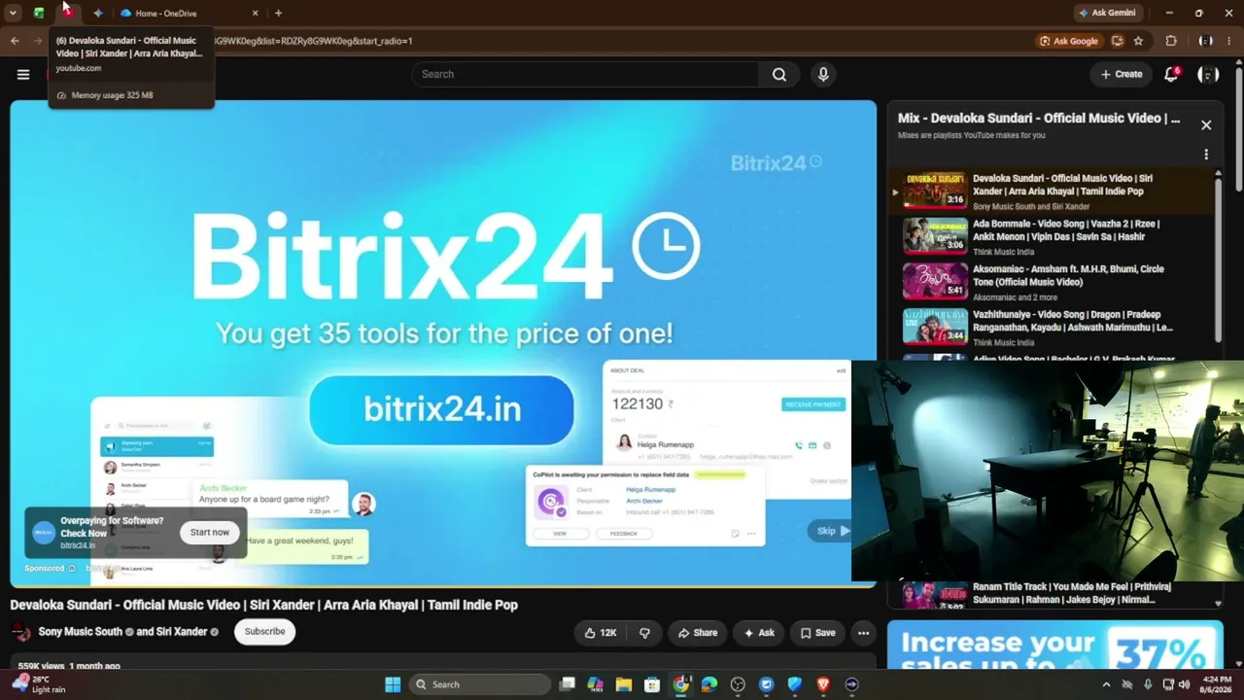Screen dimensions: 1244x700
Task: Click the video title Devaloka Sundari text
Action: point(263,605)
